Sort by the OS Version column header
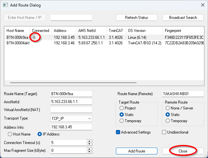The height and width of the screenshot is (158, 208). 137,31
